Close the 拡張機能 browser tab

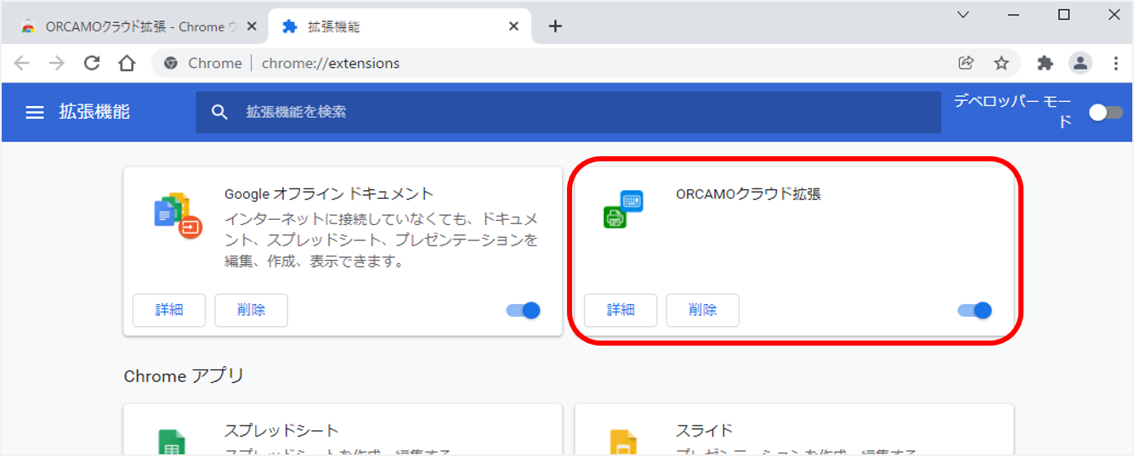tap(513, 26)
